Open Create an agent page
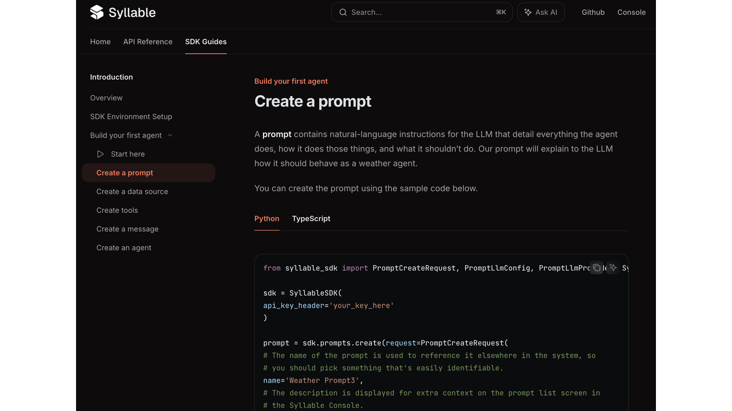732x411 pixels. 124,248
